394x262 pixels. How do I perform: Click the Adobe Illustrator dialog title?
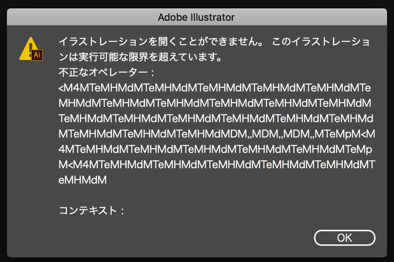[196, 17]
